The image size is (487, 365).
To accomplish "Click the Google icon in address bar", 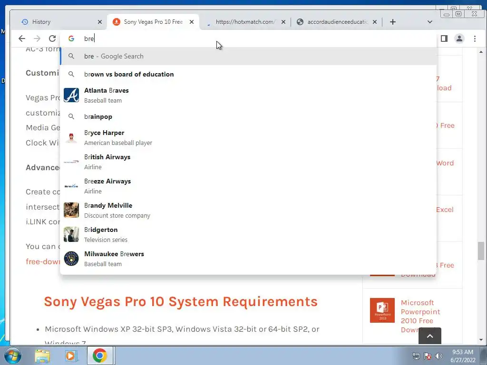I will [71, 38].
